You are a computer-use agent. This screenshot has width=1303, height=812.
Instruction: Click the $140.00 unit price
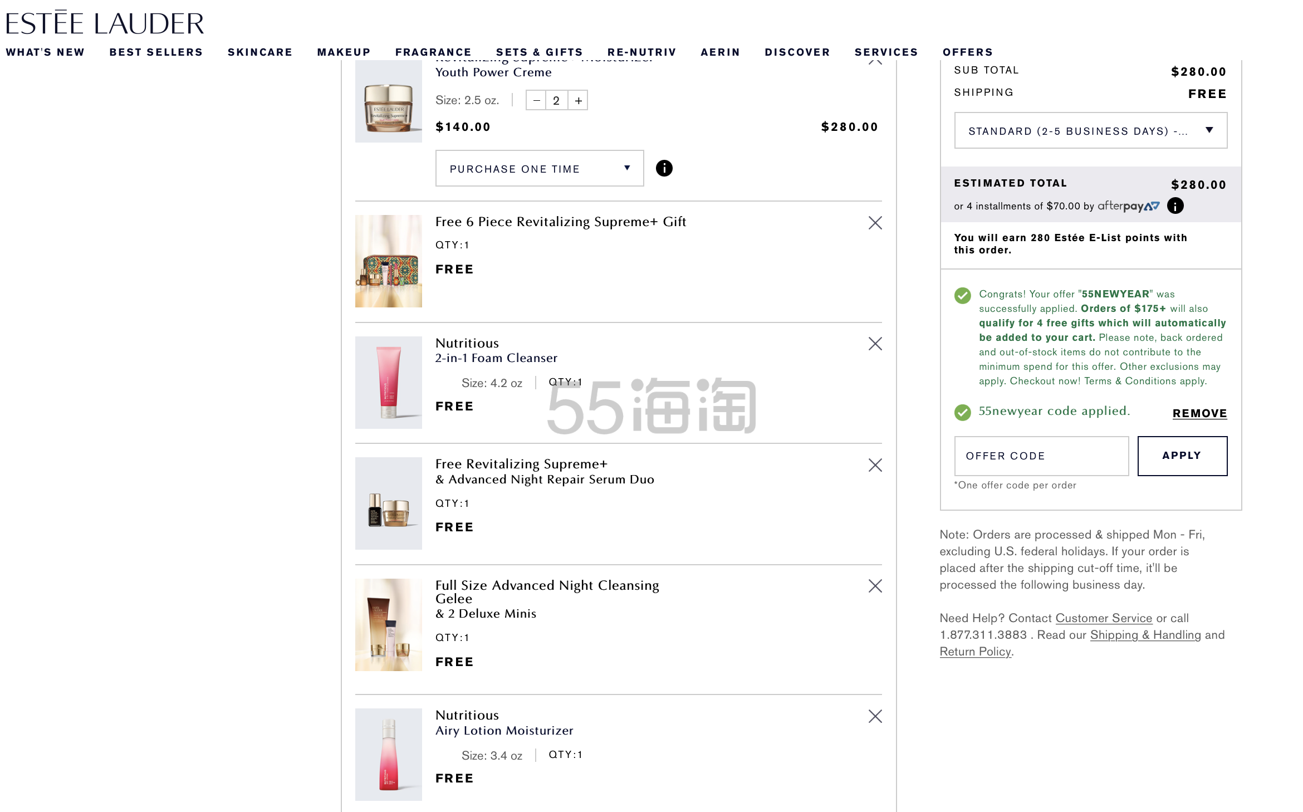tap(463, 127)
